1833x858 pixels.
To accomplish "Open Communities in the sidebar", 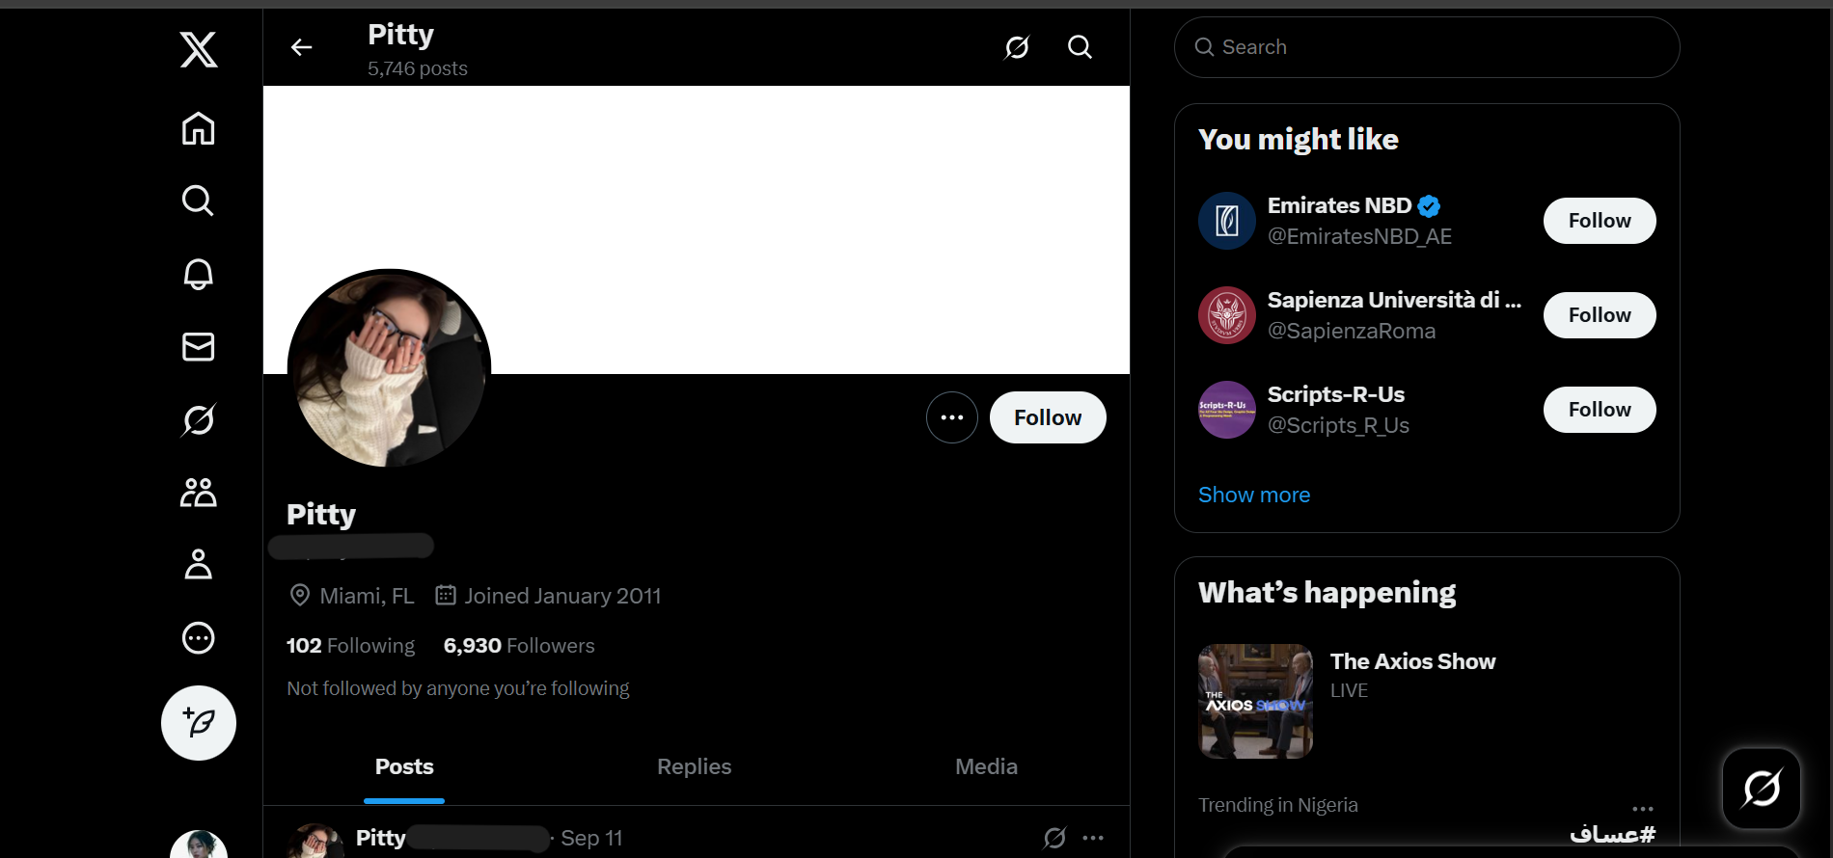I will (199, 493).
